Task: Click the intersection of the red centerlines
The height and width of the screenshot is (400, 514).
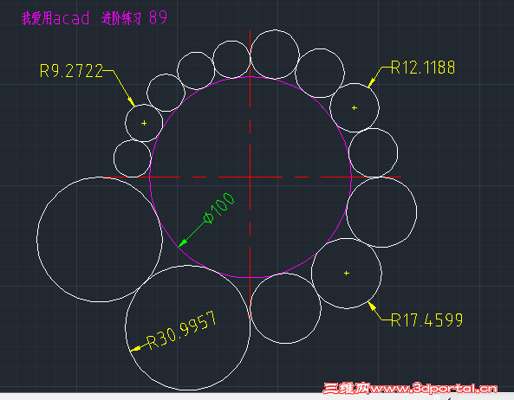Action: coord(250,177)
